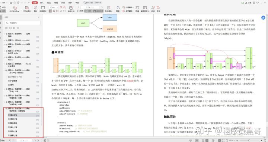The height and width of the screenshot is (142, 268).
Task: Click the actual size view icon
Action: pos(50,11)
